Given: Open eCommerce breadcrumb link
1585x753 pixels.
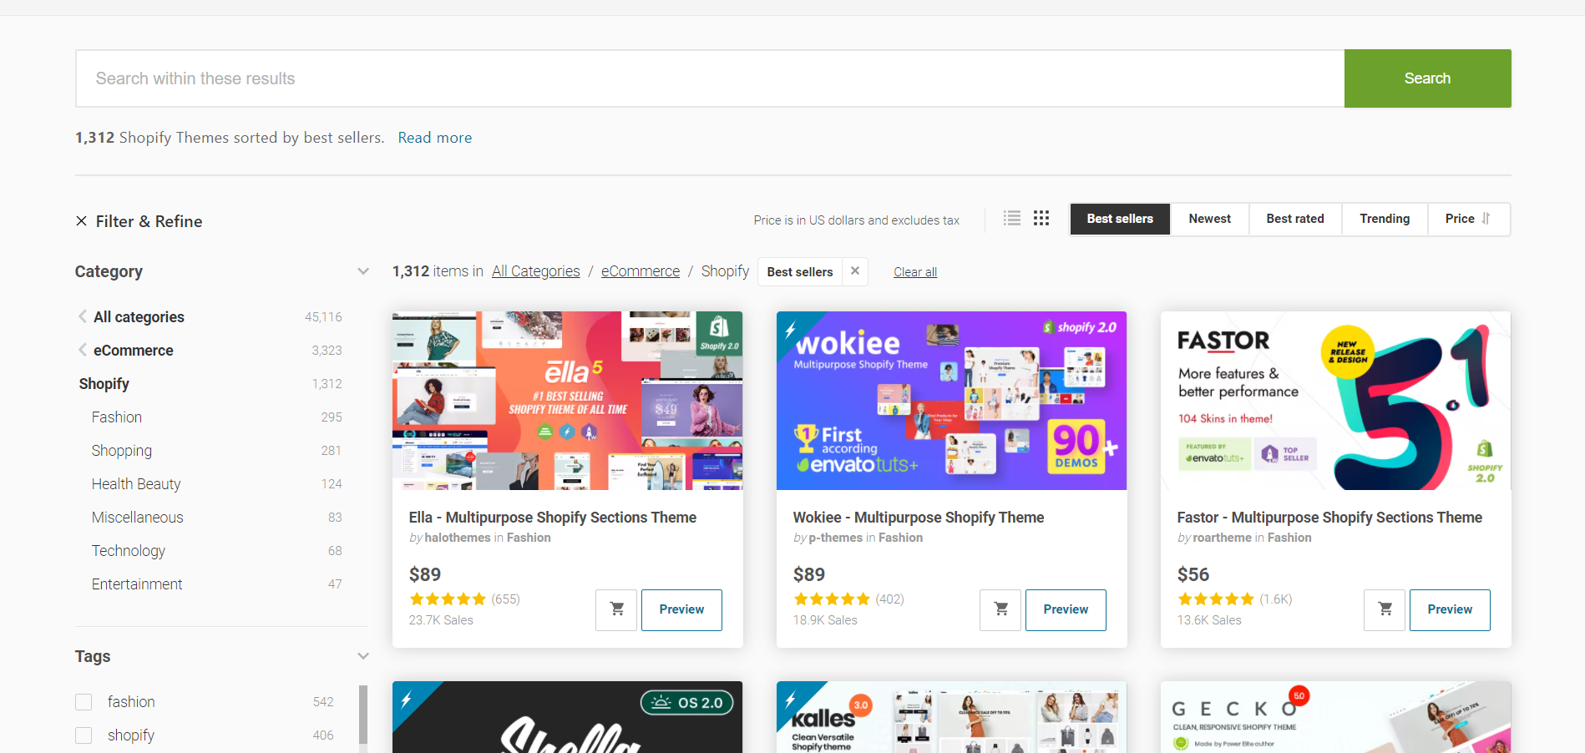Looking at the screenshot, I should tap(641, 271).
